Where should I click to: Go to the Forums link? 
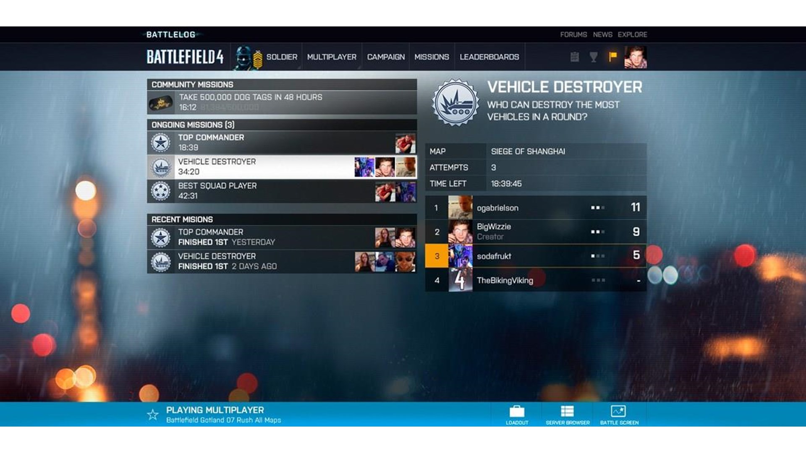[x=573, y=35]
